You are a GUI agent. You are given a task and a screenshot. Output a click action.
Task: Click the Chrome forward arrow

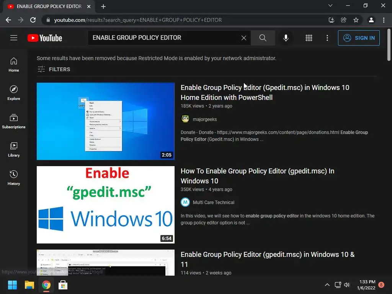pos(21,20)
